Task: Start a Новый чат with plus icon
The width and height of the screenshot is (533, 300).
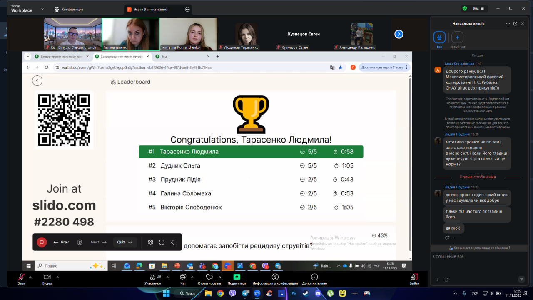Action: pos(457,37)
